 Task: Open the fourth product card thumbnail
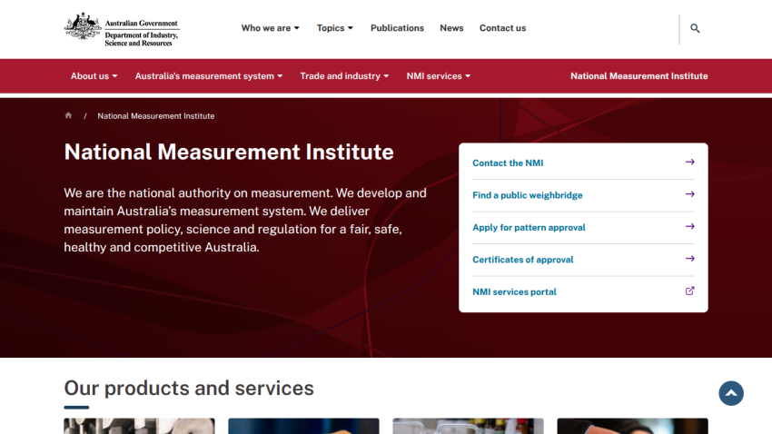point(633,426)
